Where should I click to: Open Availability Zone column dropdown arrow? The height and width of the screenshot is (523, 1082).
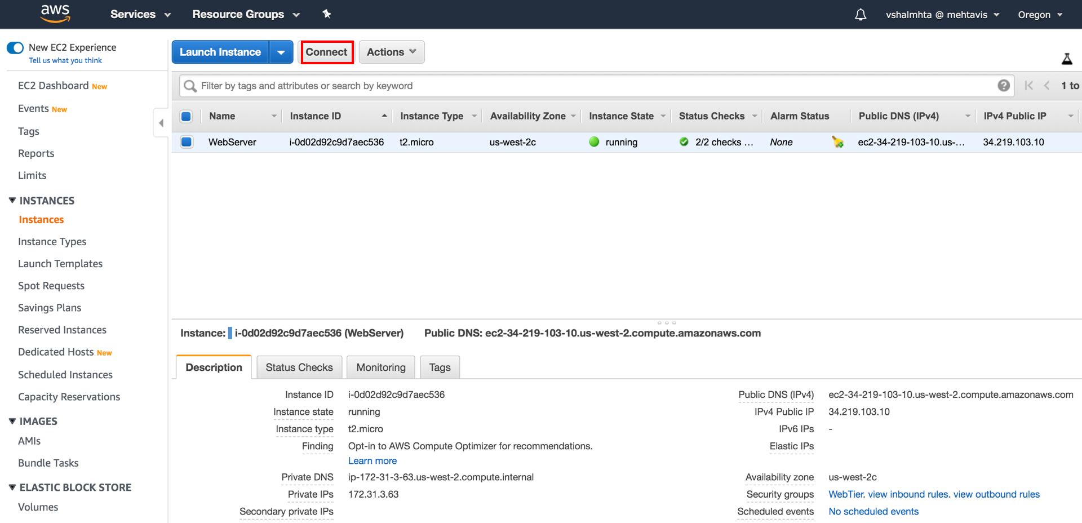click(x=574, y=116)
